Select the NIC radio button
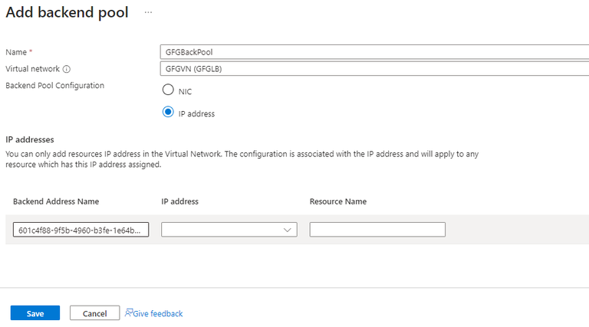This screenshot has height=327, width=589. click(x=168, y=90)
